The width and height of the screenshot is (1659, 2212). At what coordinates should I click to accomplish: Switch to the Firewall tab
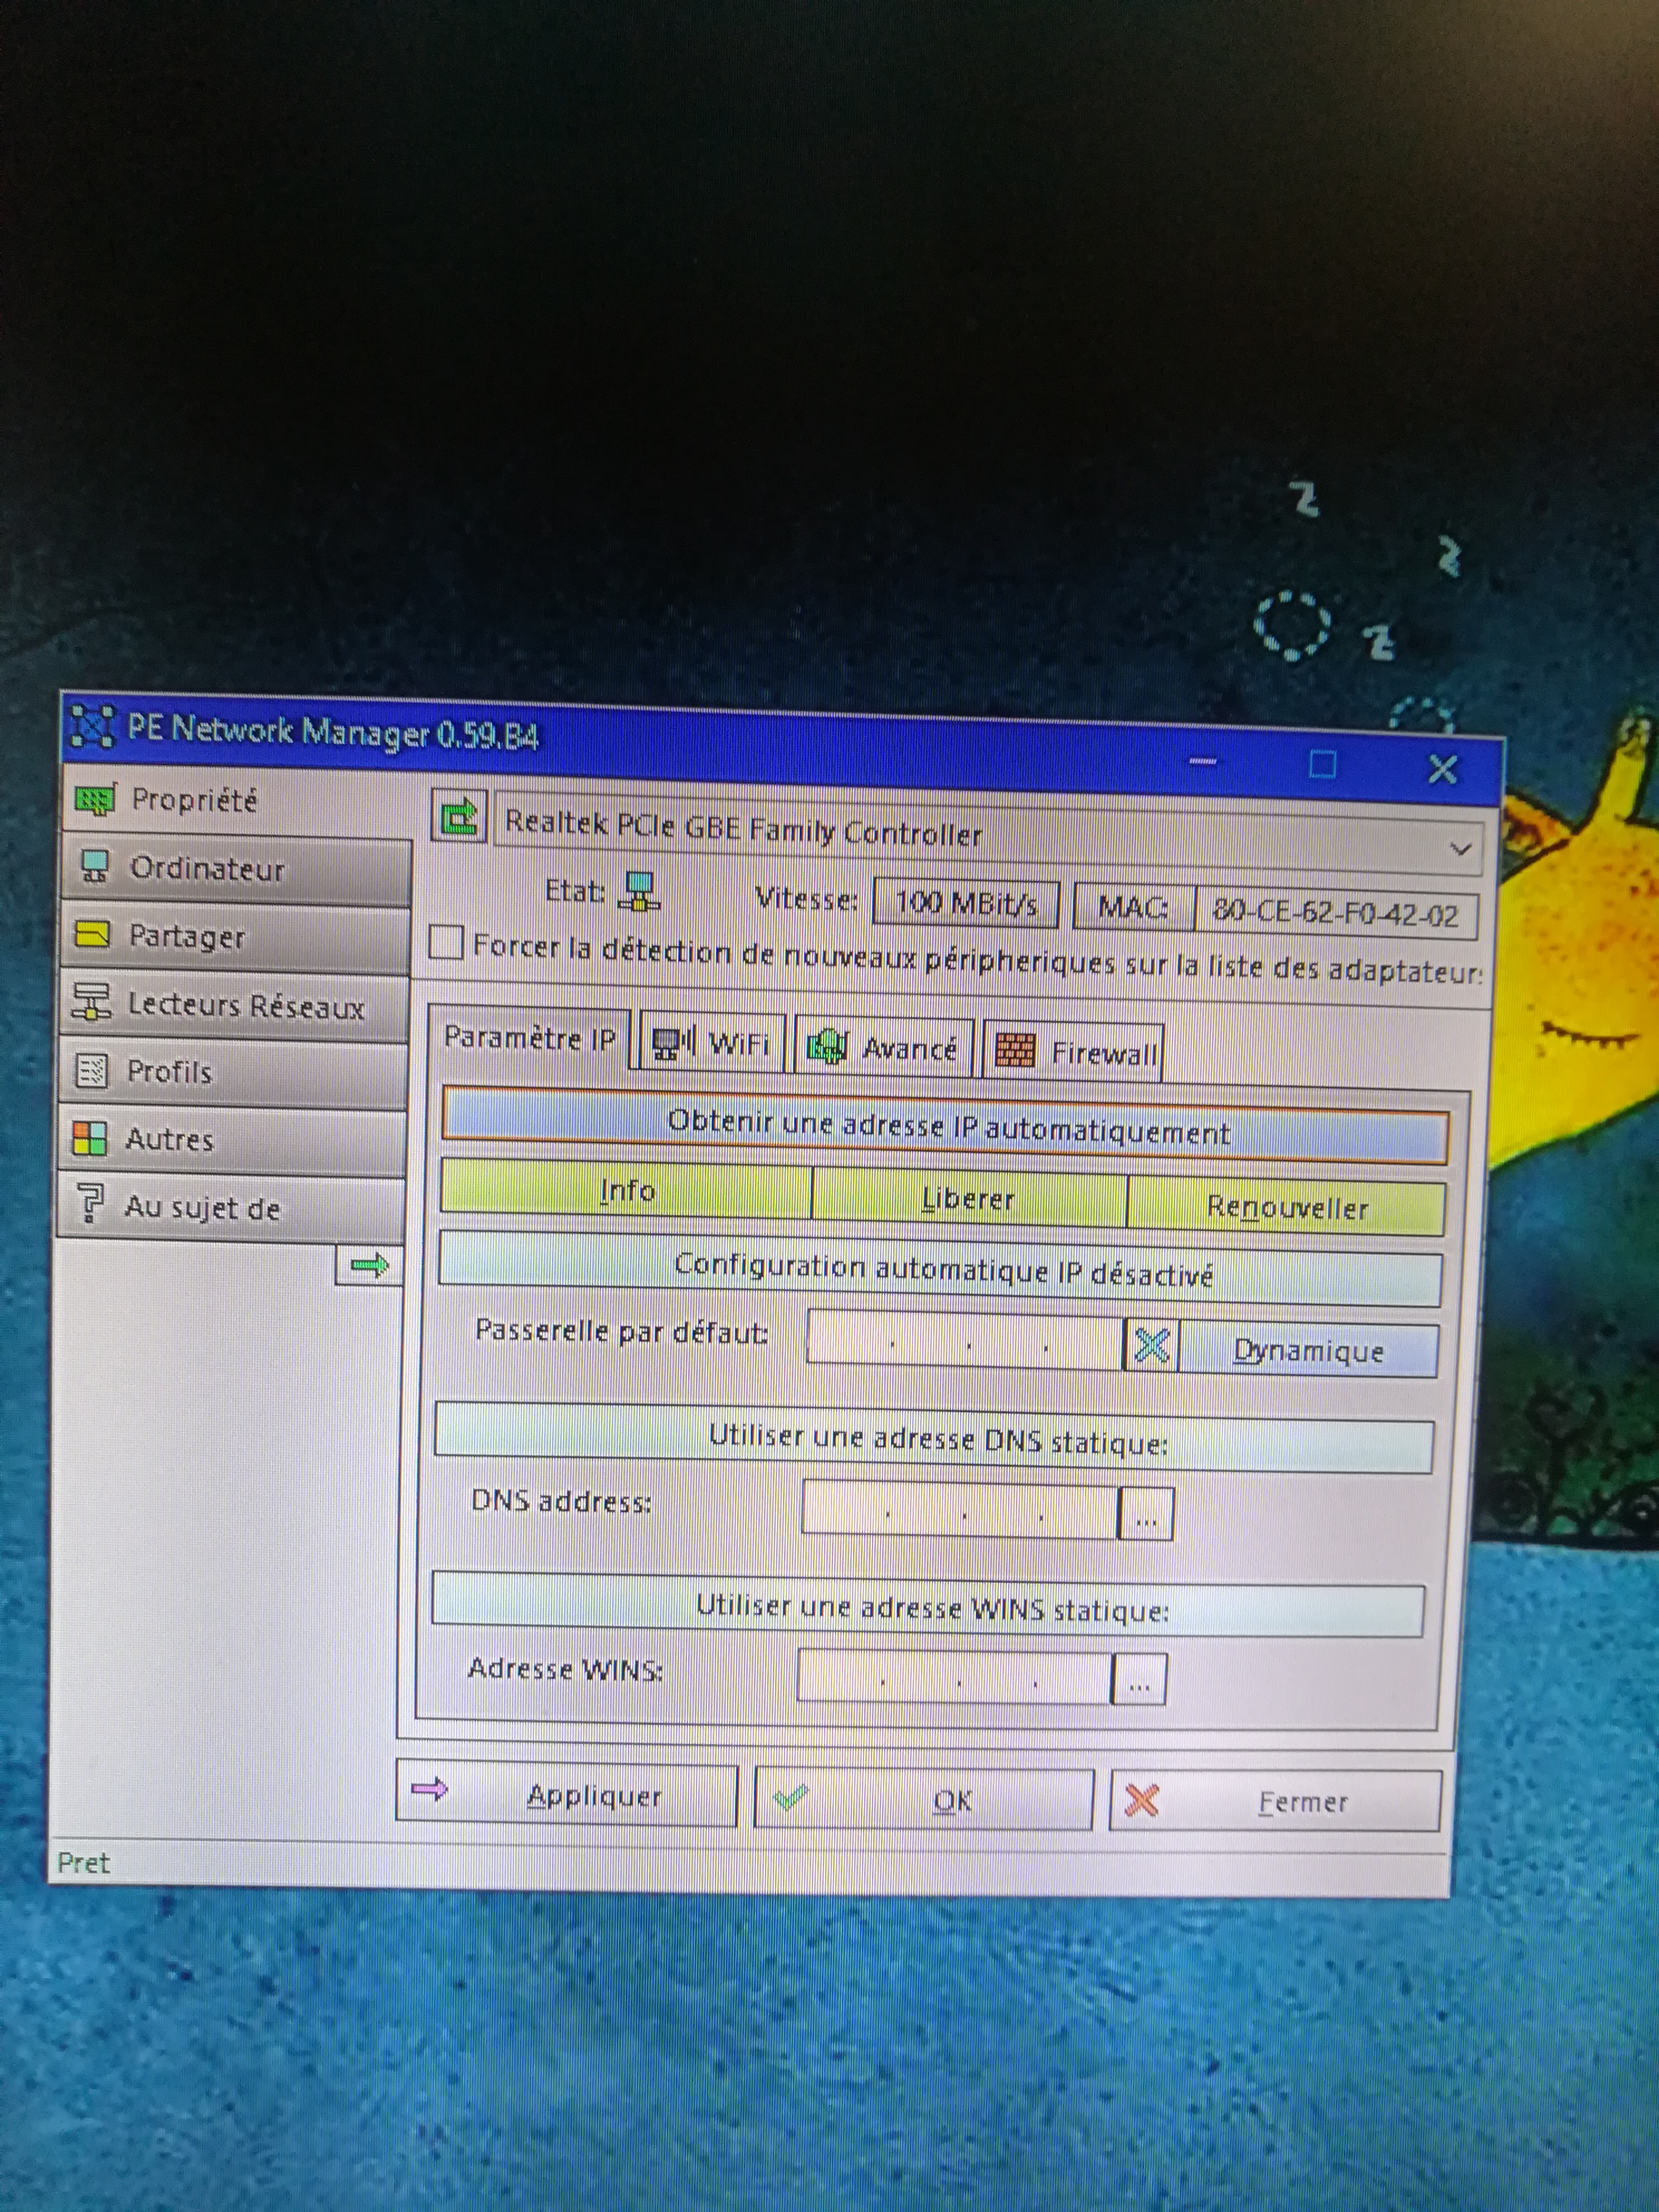point(1074,1052)
